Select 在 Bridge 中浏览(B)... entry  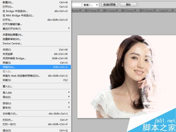[35, 11]
